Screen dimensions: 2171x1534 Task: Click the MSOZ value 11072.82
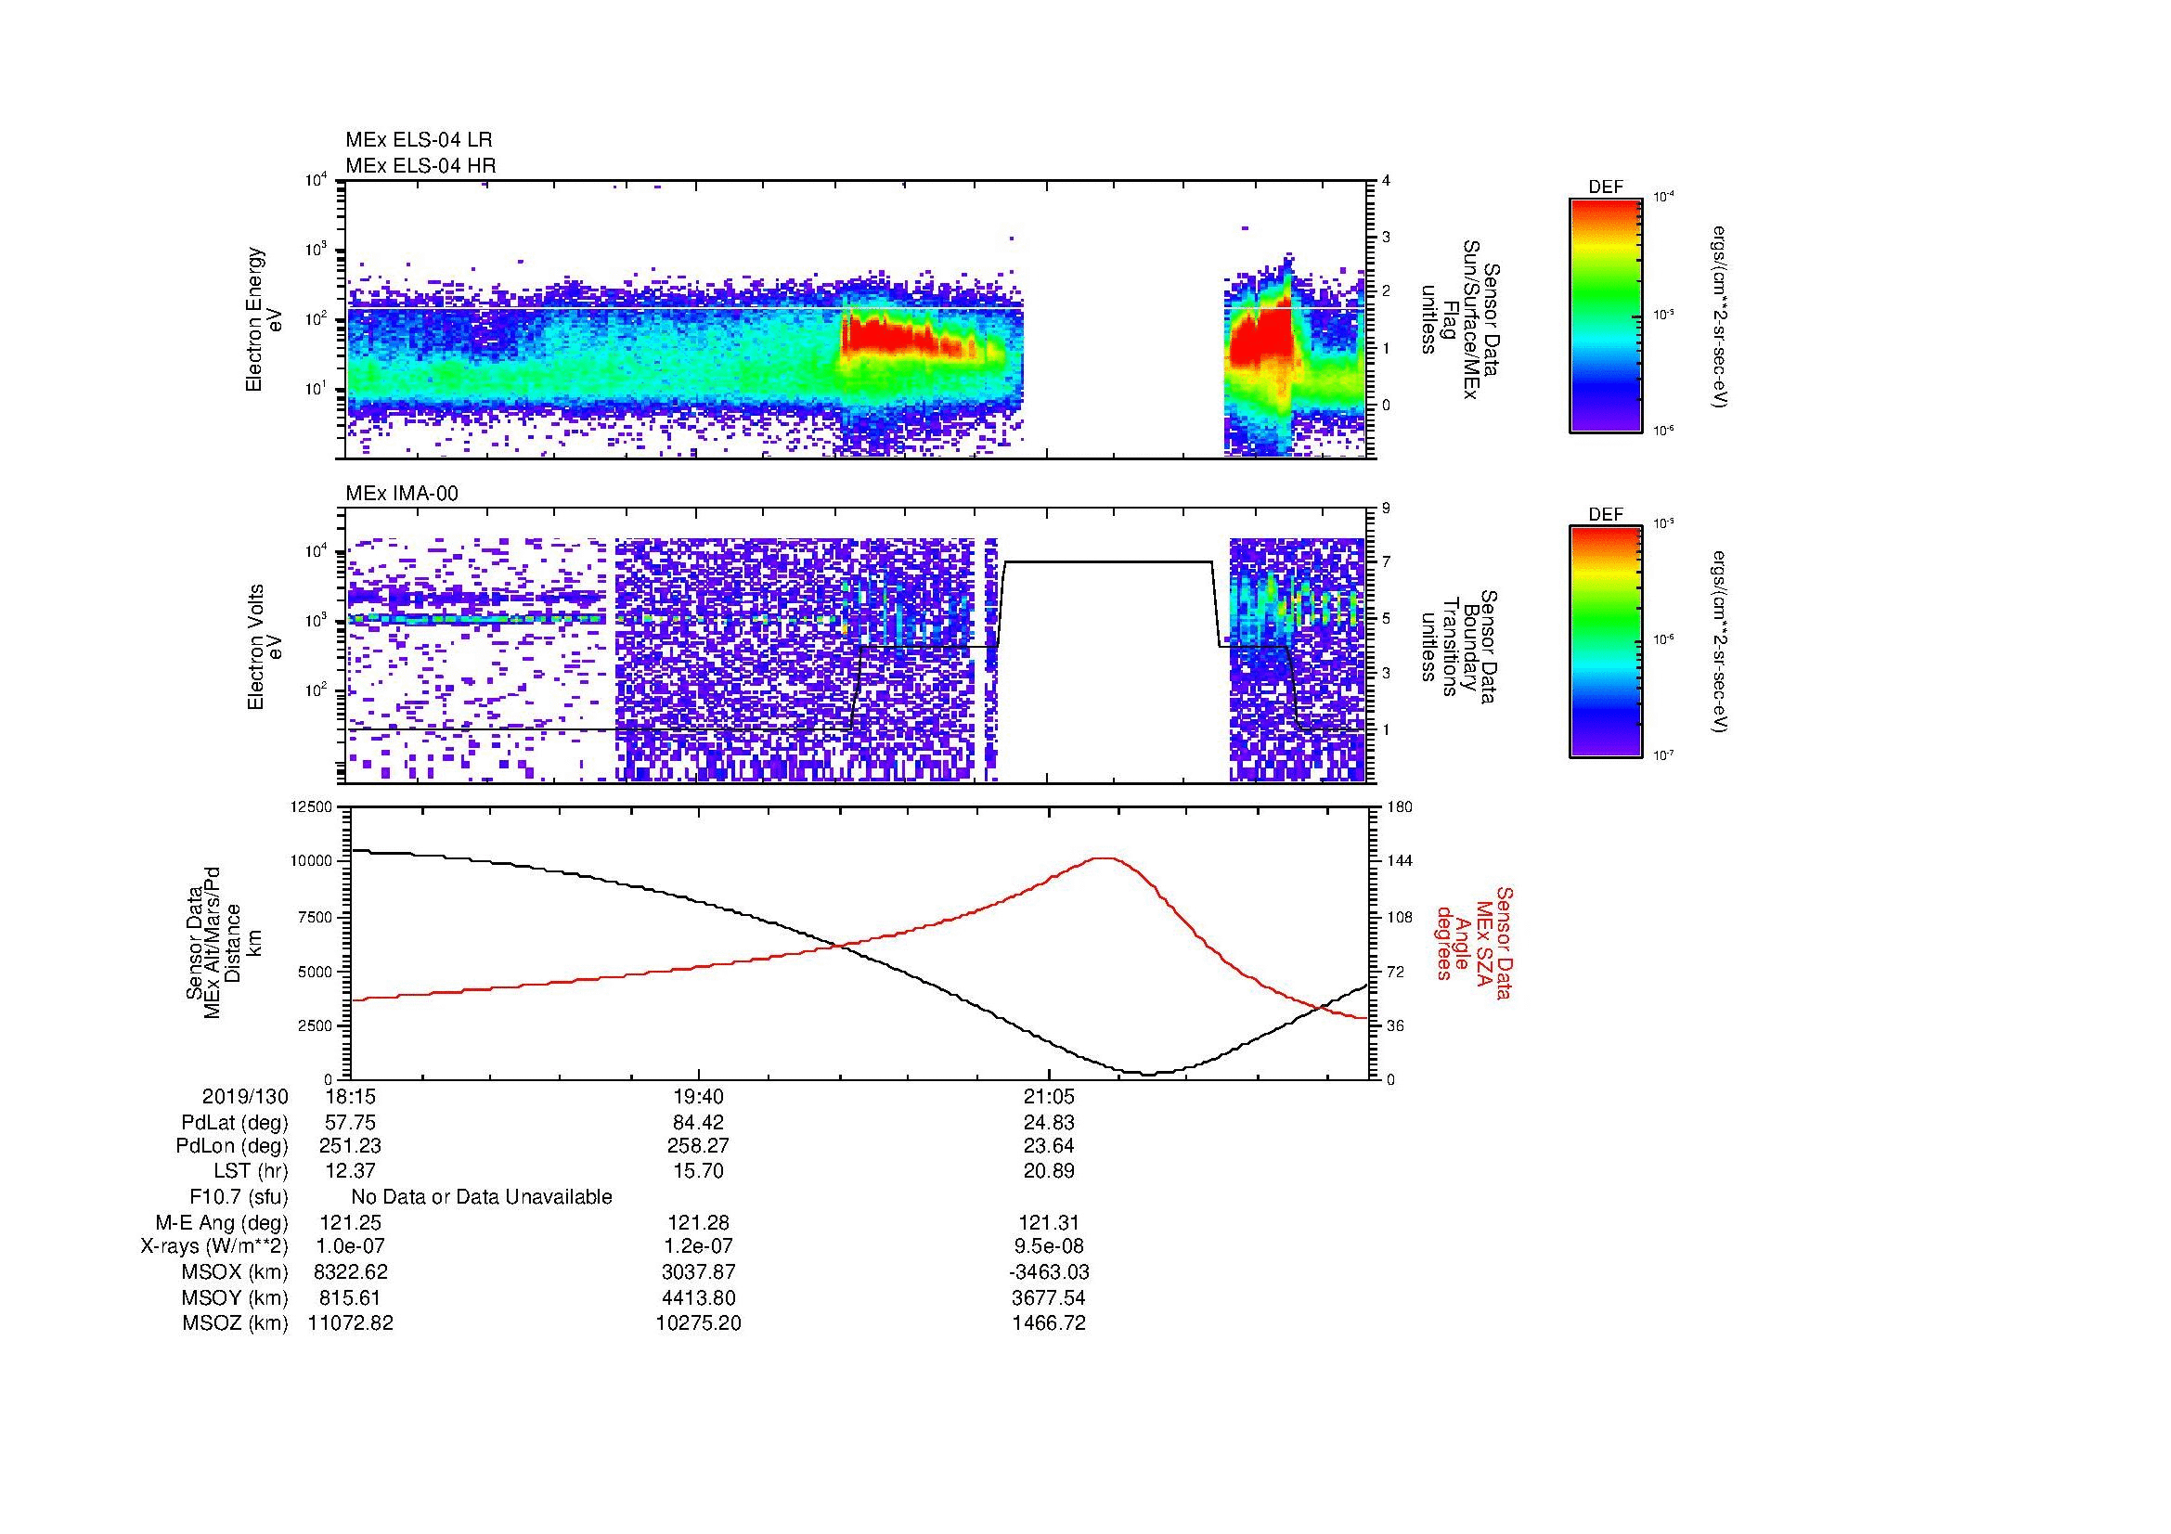coord(350,1323)
